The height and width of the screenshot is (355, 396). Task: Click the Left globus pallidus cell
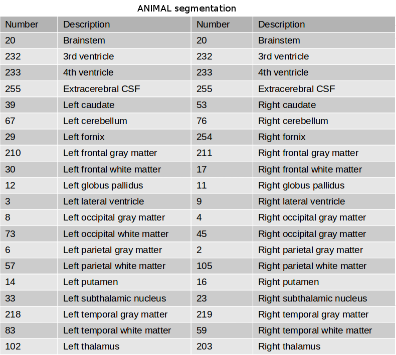[x=124, y=185]
